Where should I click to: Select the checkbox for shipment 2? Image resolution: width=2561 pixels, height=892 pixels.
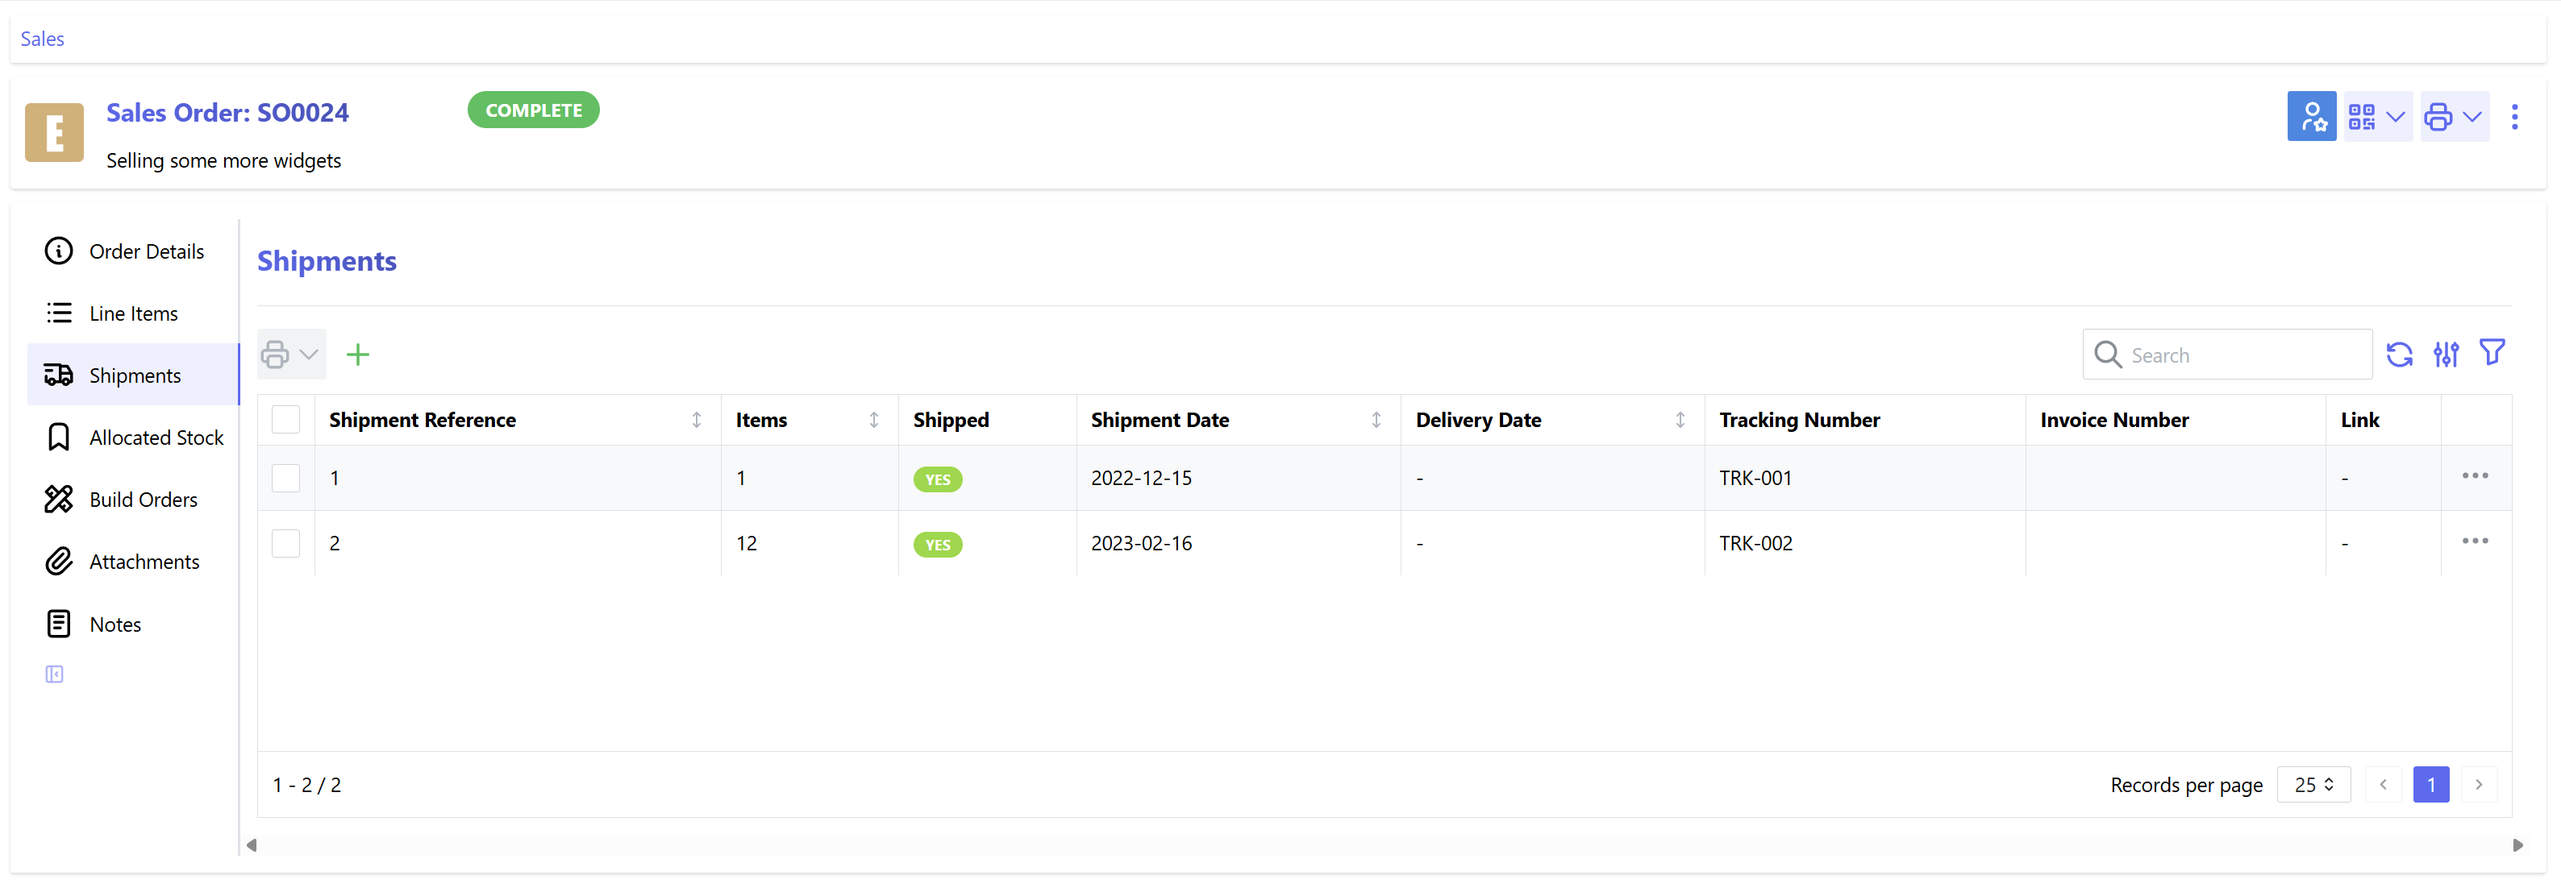tap(286, 543)
